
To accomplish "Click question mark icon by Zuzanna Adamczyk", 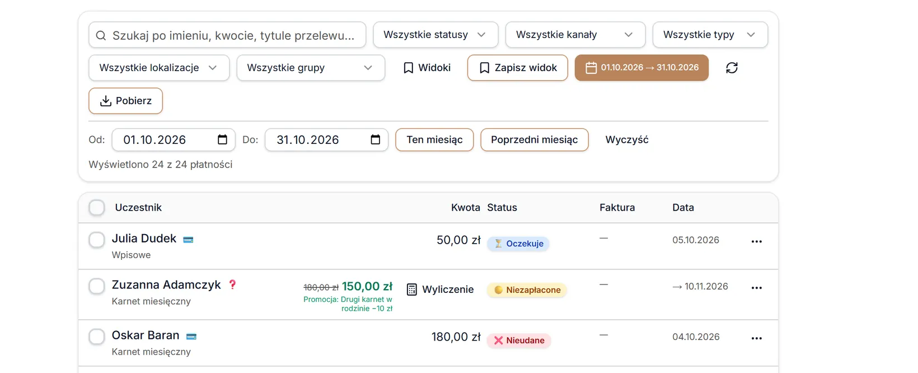I will (x=232, y=285).
